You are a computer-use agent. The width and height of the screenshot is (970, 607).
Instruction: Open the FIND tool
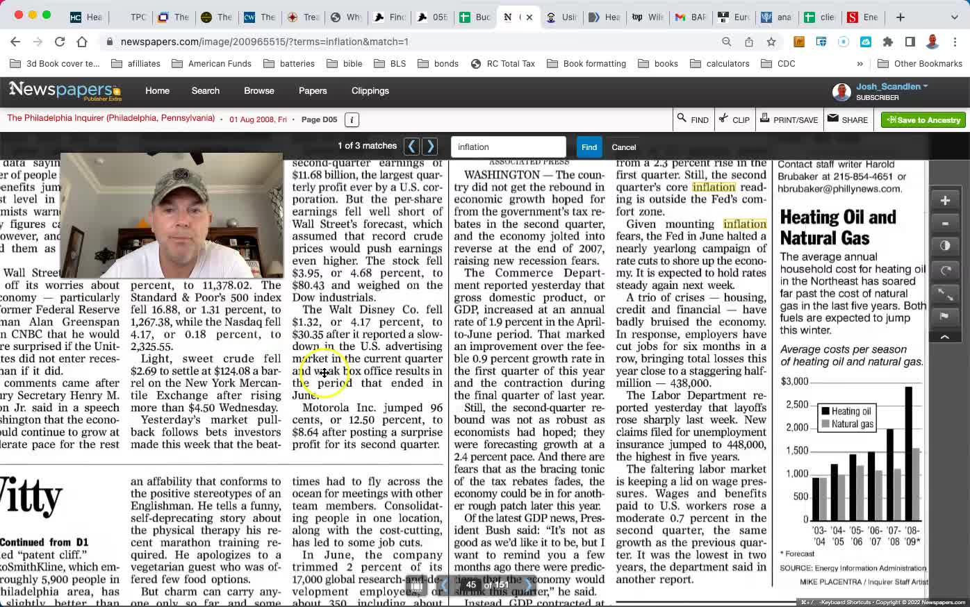click(693, 119)
